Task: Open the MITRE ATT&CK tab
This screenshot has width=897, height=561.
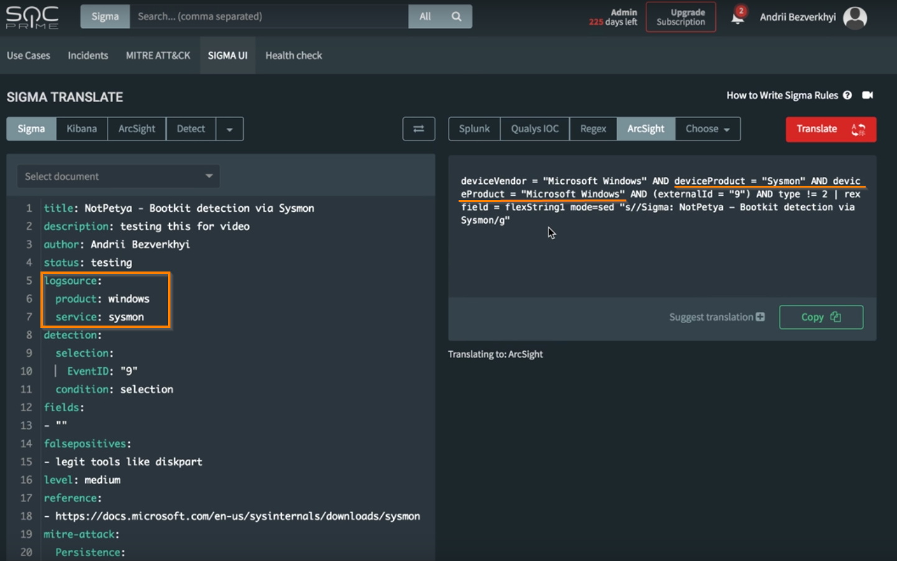Action: 158,55
